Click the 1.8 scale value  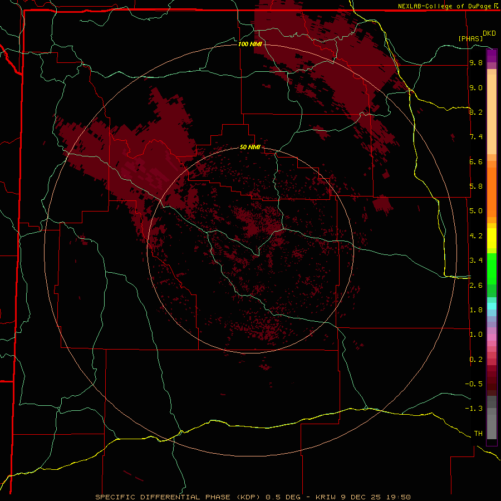(x=476, y=310)
